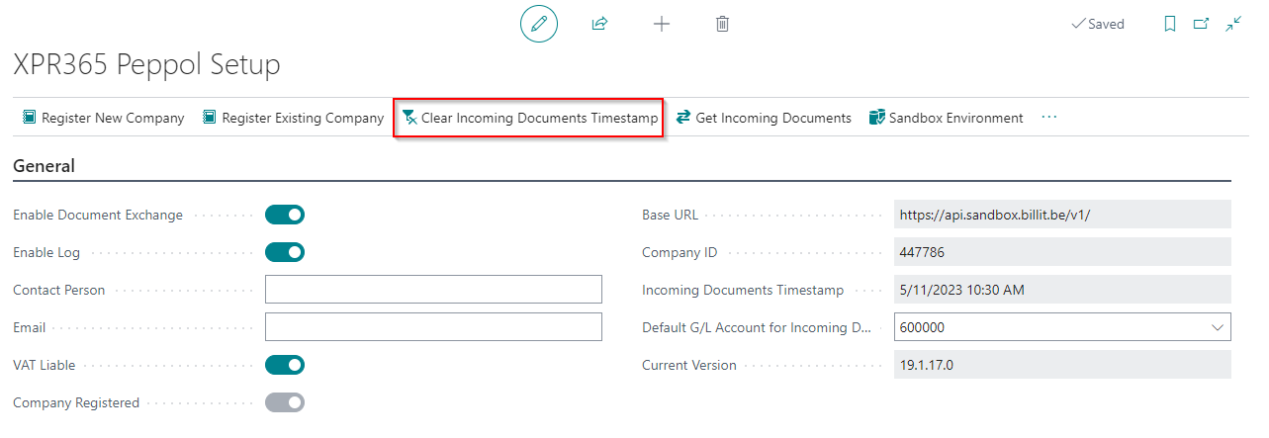The image size is (1269, 438).
Task: Disable the Enable Log toggle
Action: coord(285,252)
